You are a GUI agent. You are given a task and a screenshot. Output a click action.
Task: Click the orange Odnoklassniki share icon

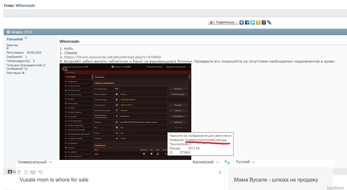click(258, 22)
